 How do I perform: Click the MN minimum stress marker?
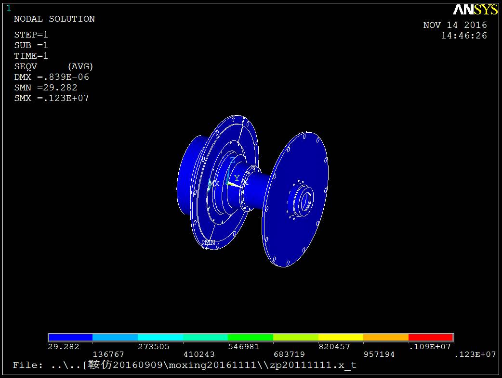pyautogui.click(x=209, y=242)
